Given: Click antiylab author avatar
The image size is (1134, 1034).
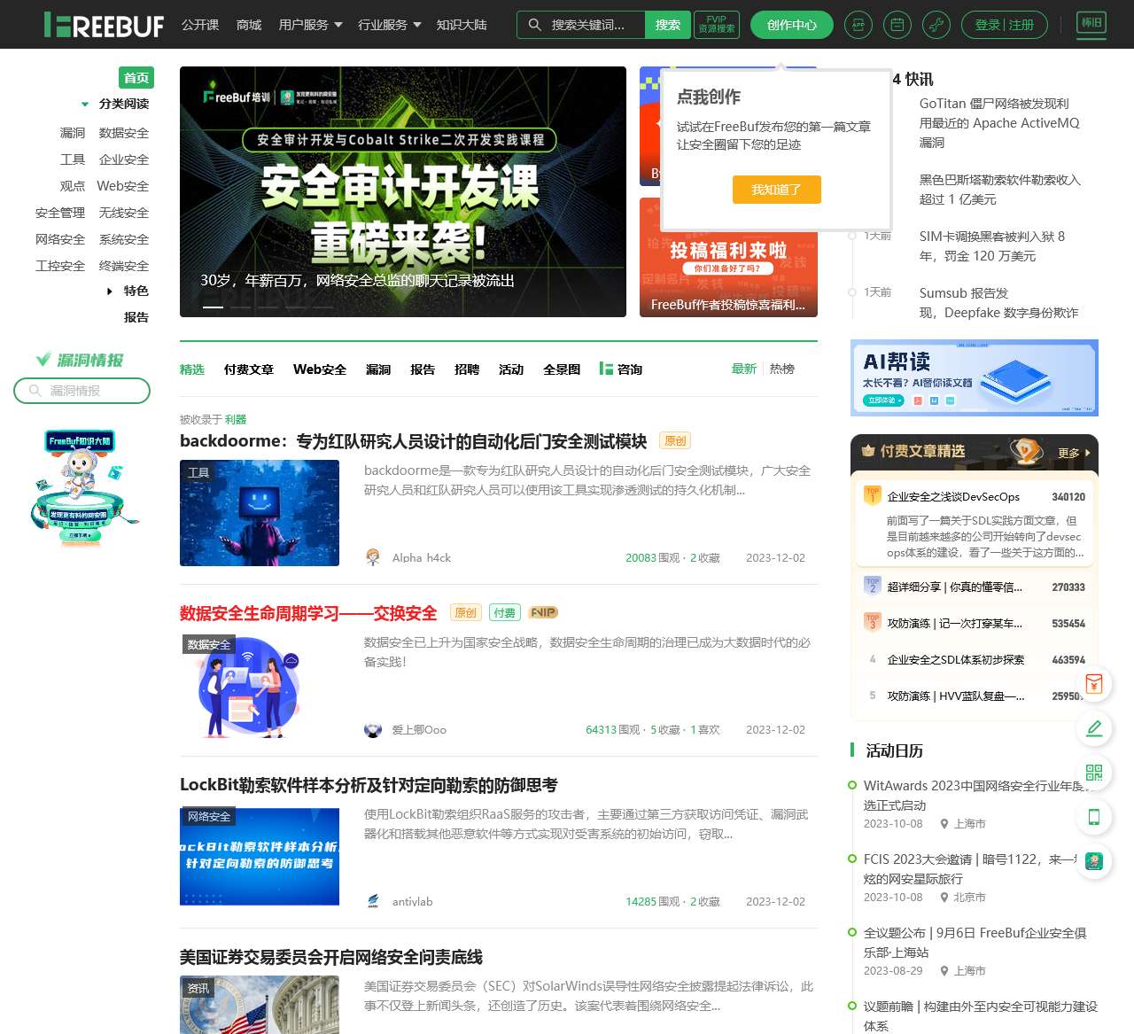Looking at the screenshot, I should pos(373,902).
